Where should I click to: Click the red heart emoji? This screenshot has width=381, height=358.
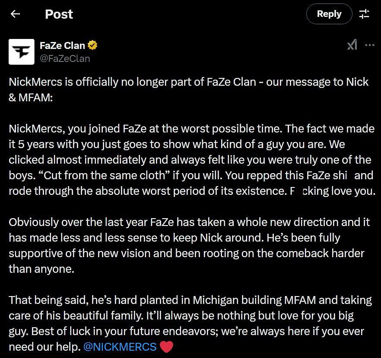tap(166, 347)
